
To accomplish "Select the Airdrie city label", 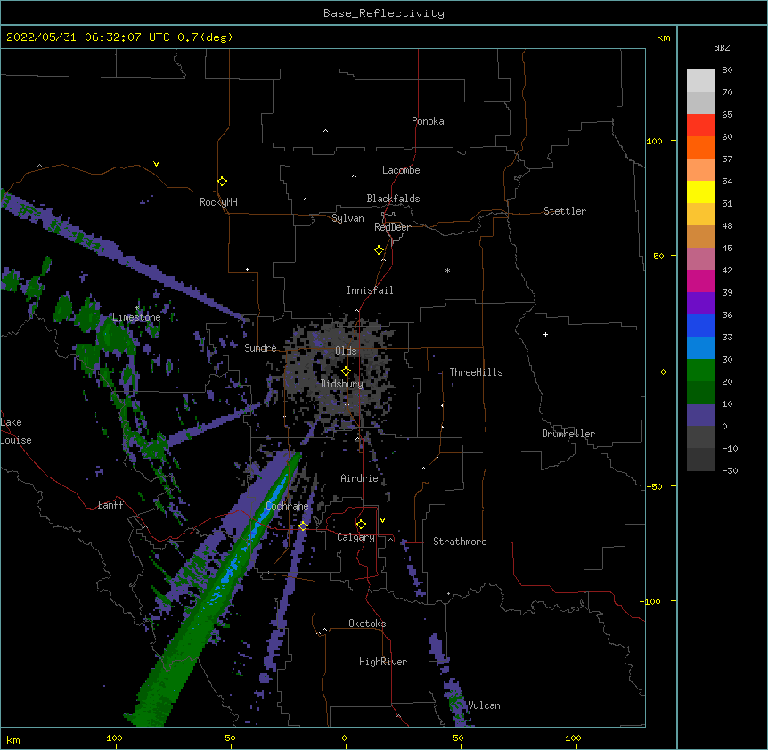I will coord(360,478).
